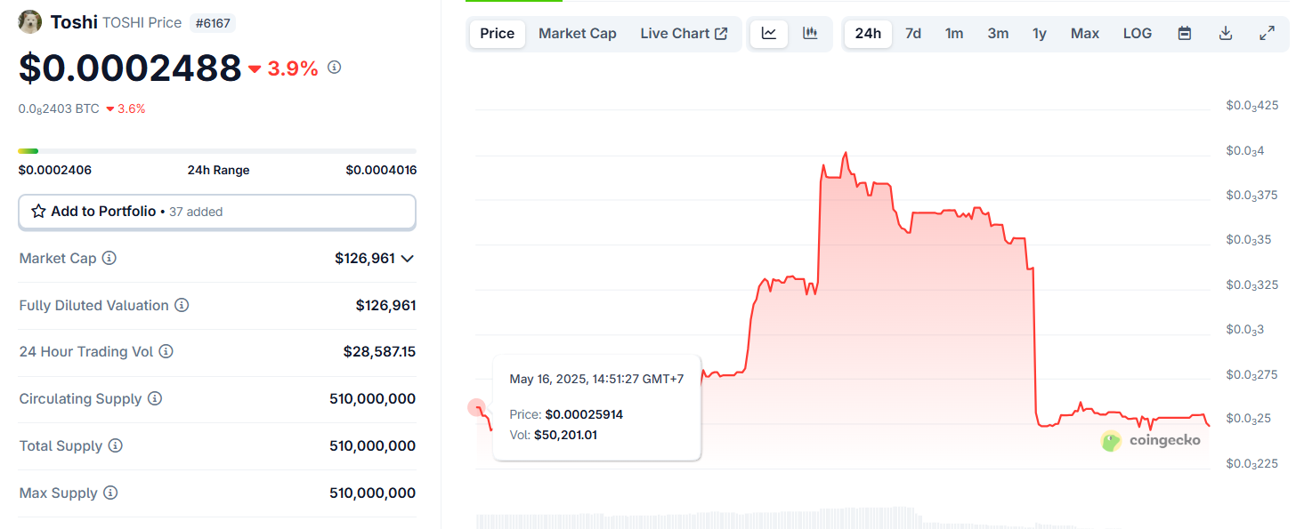Open Live Chart external link

tap(684, 34)
